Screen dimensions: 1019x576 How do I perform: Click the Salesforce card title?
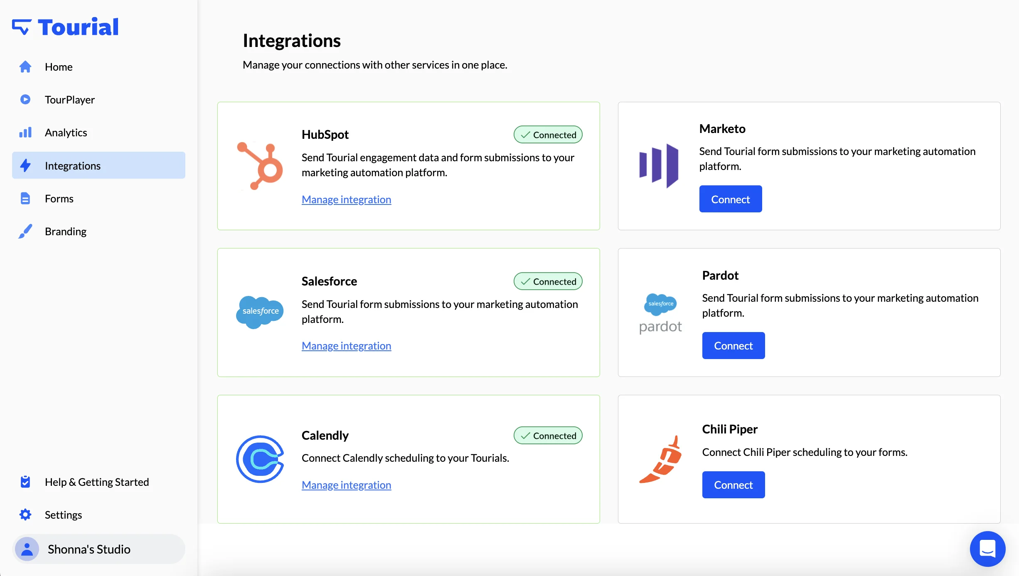[329, 281]
